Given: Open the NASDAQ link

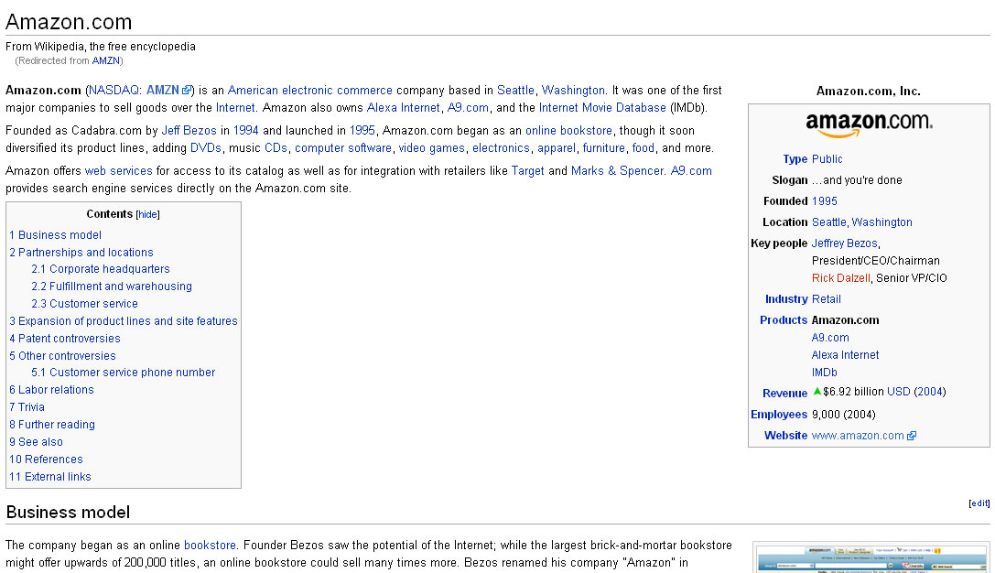Looking at the screenshot, I should [x=114, y=90].
